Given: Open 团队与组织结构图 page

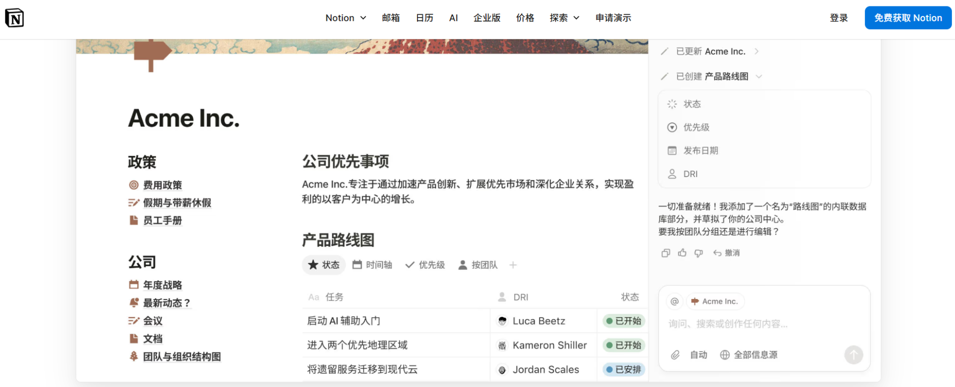Looking at the screenshot, I should pyautogui.click(x=182, y=357).
